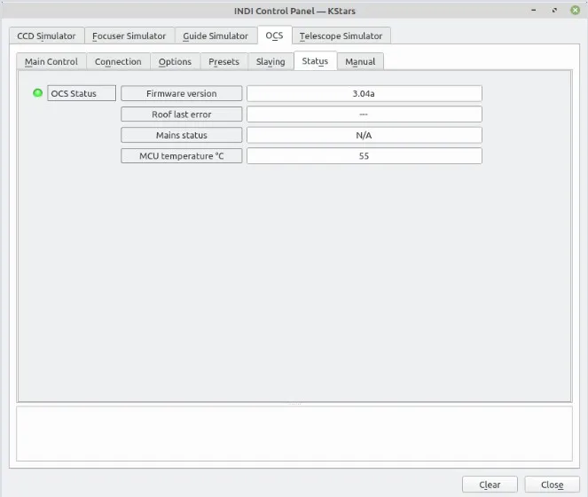The height and width of the screenshot is (497, 588).
Task: Click the MCU temperature value 55 field
Action: (x=365, y=156)
